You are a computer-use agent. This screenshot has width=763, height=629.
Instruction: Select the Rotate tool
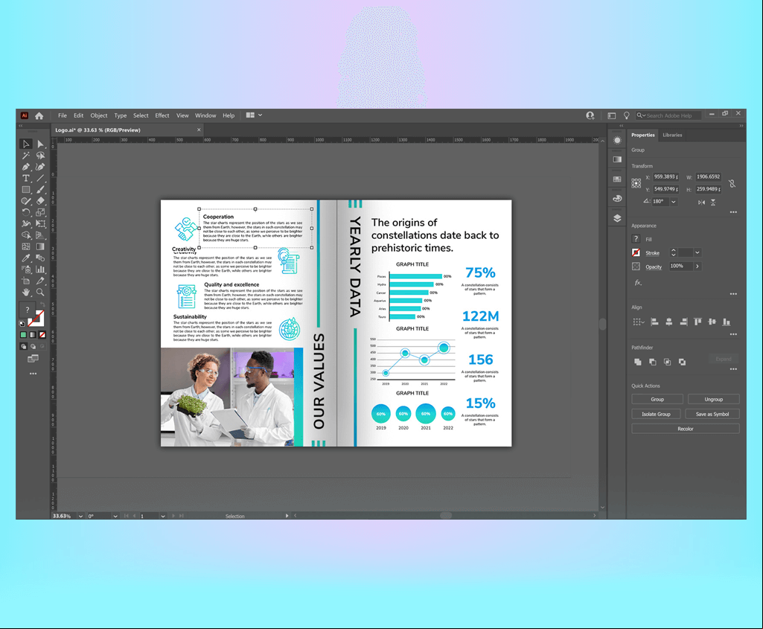point(26,212)
